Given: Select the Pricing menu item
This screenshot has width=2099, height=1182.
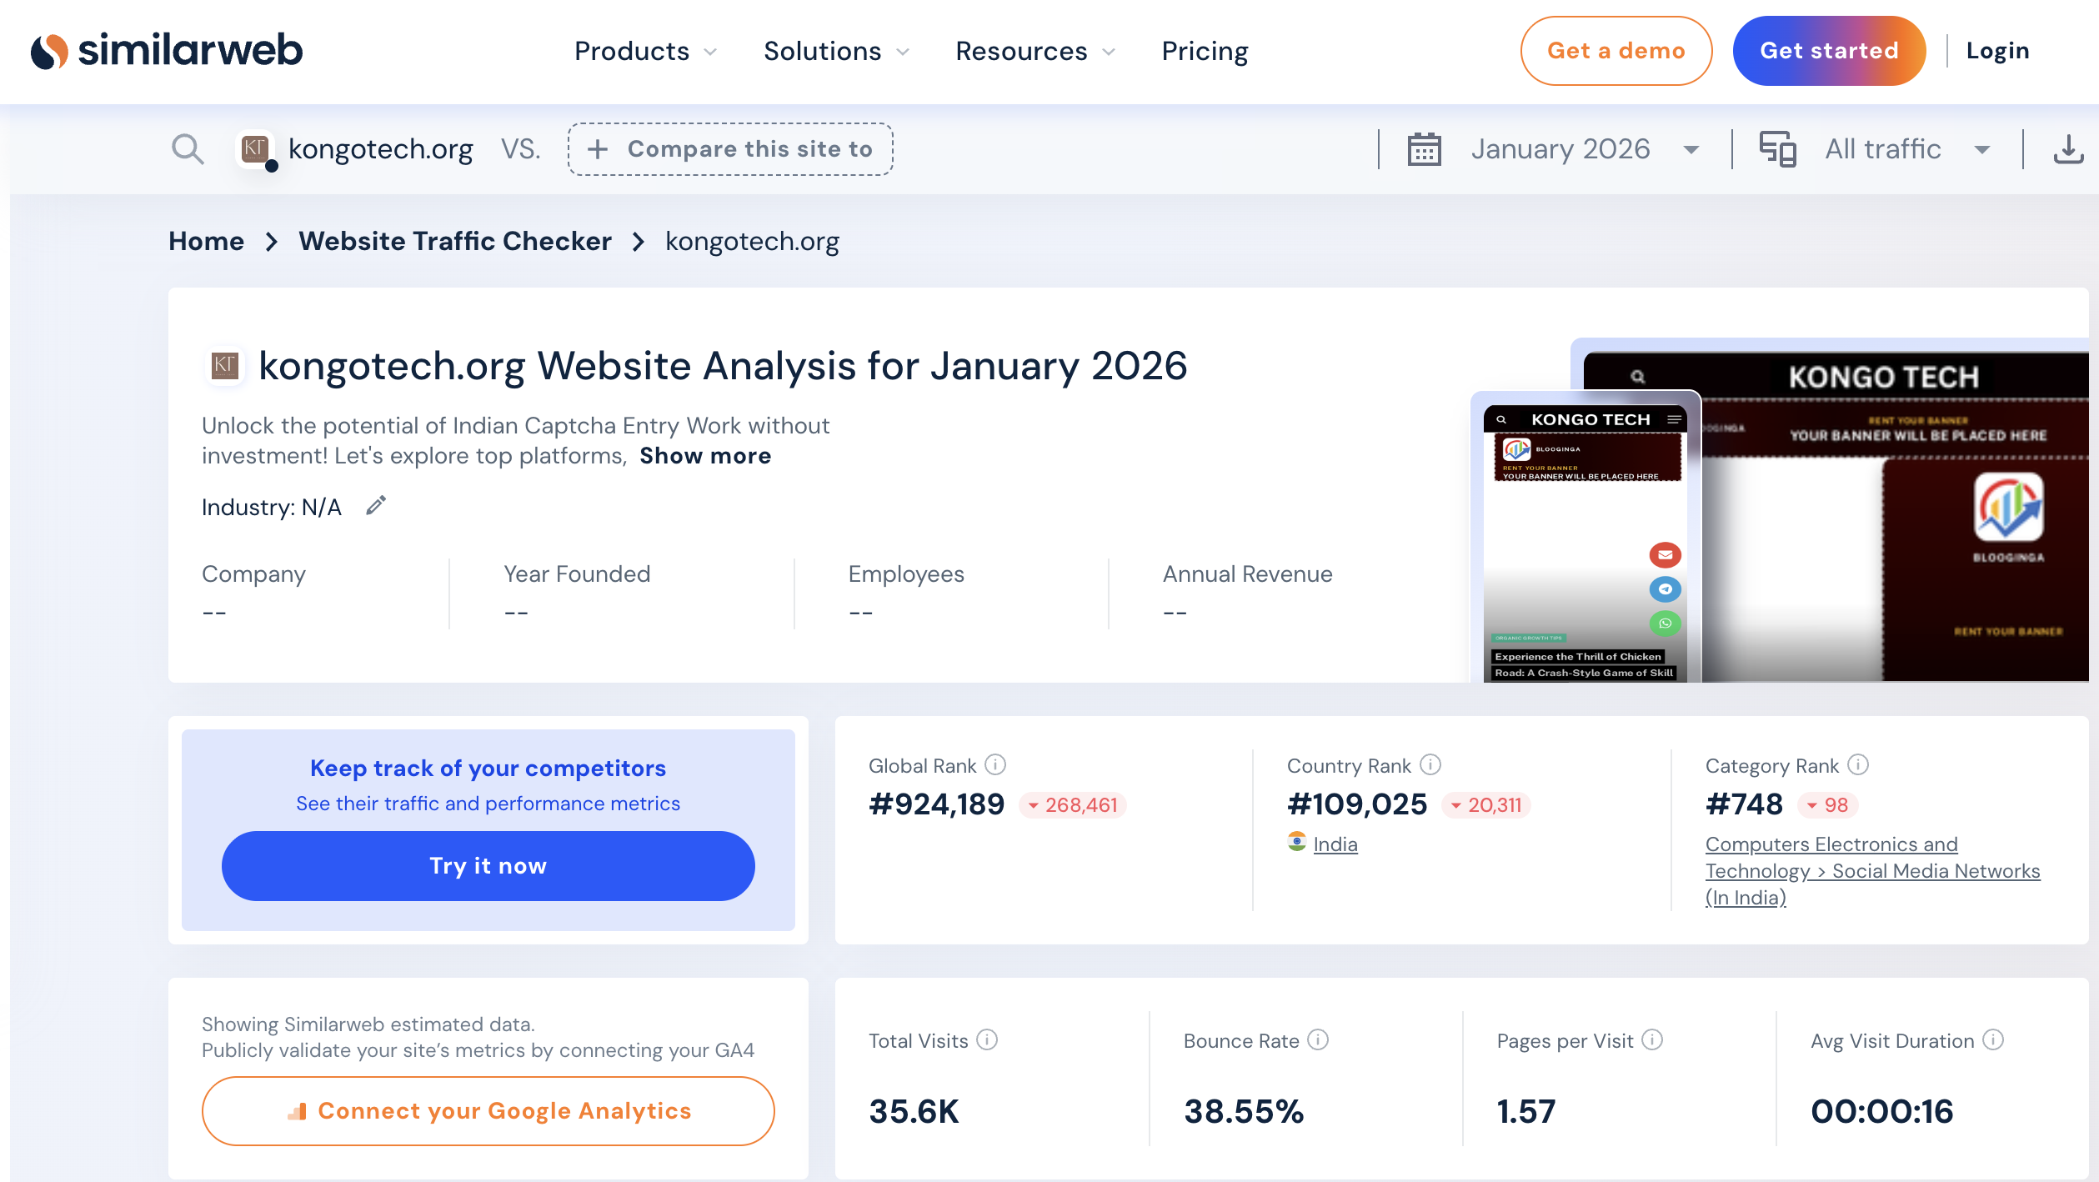Looking at the screenshot, I should click(1205, 52).
